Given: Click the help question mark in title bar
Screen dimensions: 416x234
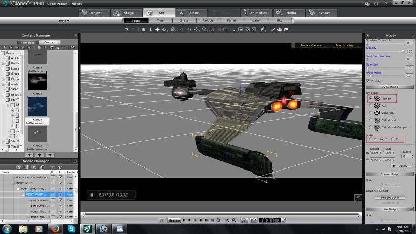Looking at the screenshot, I should coord(386,4).
